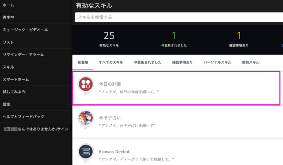
Task: Click the phrase "アレクサ、ディーボット使って掃除して。"
Action: [137, 159]
